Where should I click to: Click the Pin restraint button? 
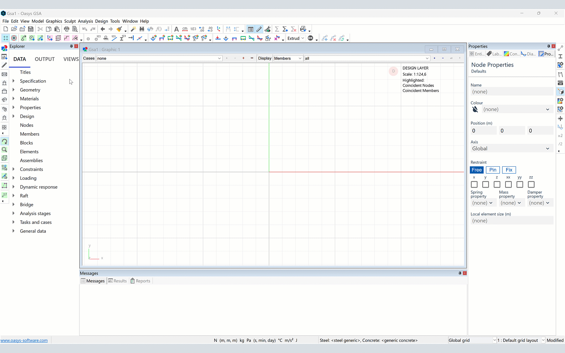point(492,170)
